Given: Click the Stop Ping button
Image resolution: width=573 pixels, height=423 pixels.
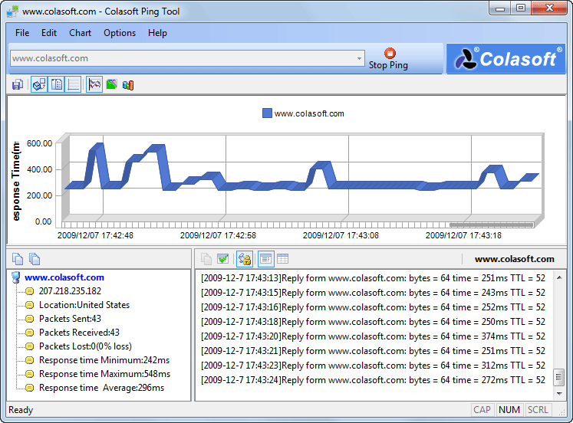Looking at the screenshot, I should tap(388, 59).
